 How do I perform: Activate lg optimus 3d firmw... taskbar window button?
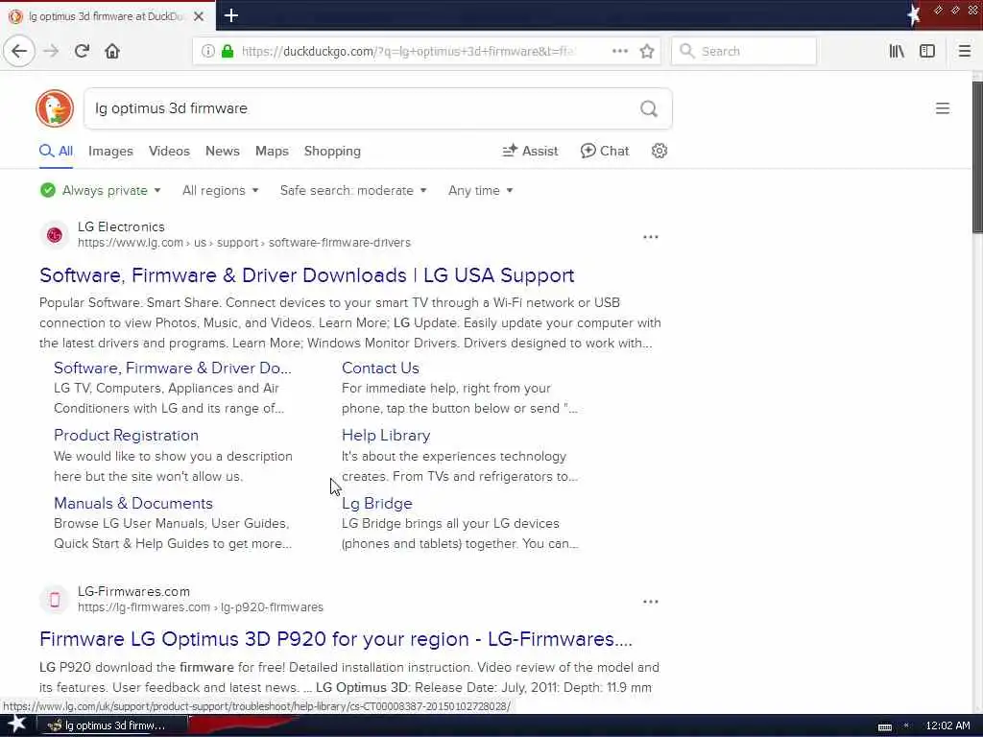tap(113, 725)
